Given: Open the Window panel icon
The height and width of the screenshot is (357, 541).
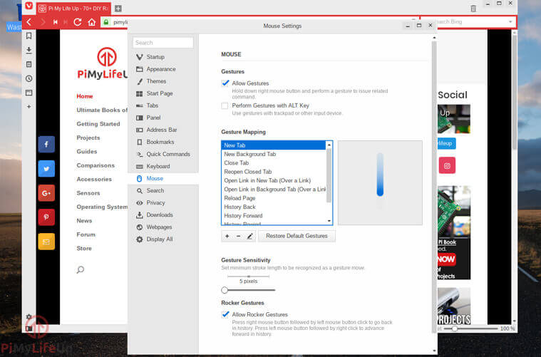Looking at the screenshot, I should pyautogui.click(x=29, y=93).
